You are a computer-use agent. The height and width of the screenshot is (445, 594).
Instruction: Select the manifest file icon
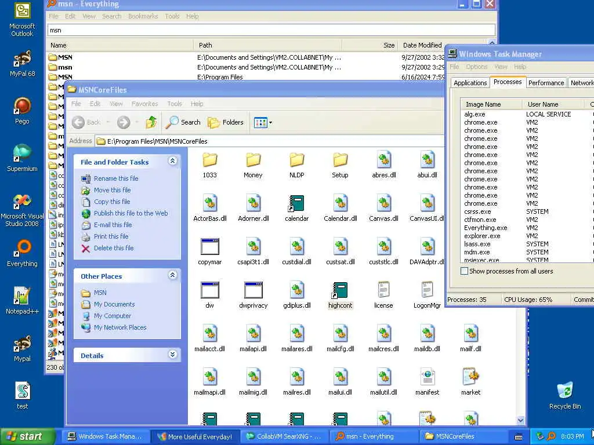[x=428, y=383]
